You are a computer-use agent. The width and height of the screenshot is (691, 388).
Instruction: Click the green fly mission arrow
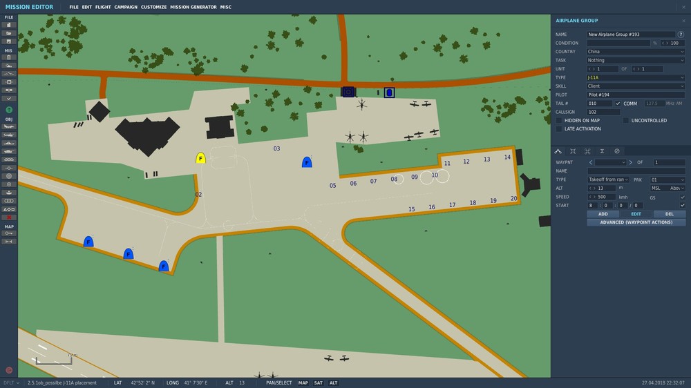tap(9, 110)
